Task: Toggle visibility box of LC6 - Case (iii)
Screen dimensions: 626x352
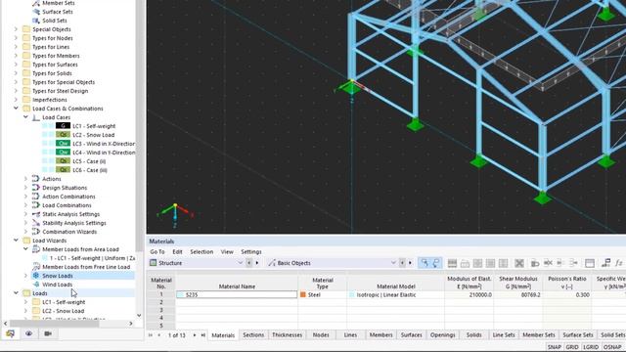Action: point(45,170)
